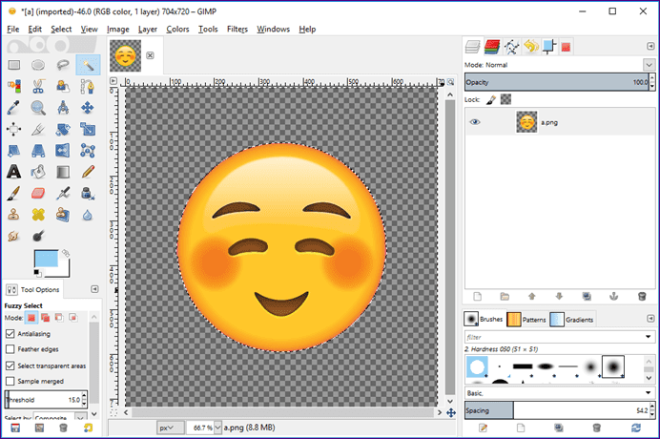Select the Clone stamp tool
Image resolution: width=660 pixels, height=439 pixels.
(14, 215)
